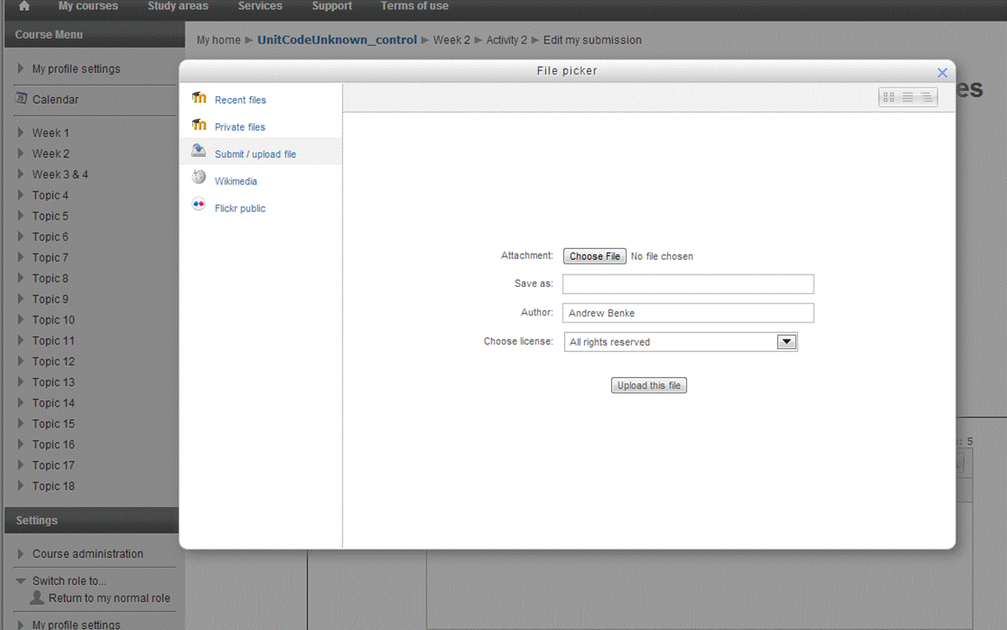Expand Course administration settings
This screenshot has width=1007, height=630.
[21, 554]
